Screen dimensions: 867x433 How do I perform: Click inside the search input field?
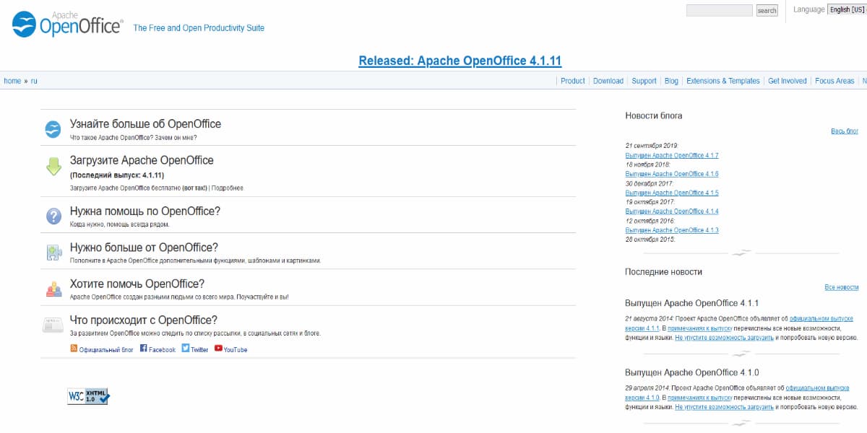click(719, 9)
